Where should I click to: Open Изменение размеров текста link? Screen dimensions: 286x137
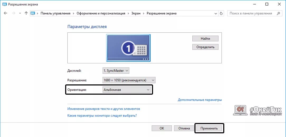[x=104, y=109]
